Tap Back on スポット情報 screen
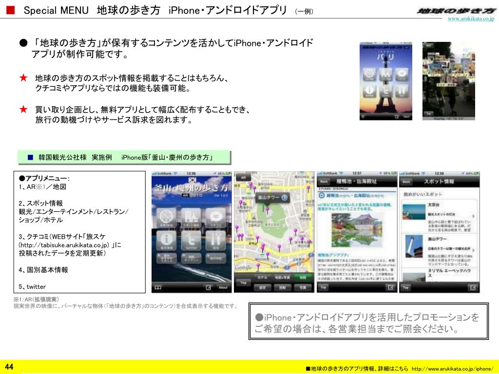This screenshot has height=374, width=499. (x=406, y=182)
